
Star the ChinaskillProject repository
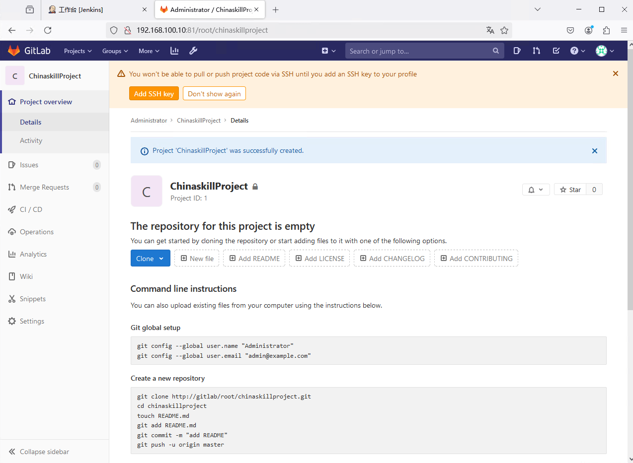click(570, 190)
